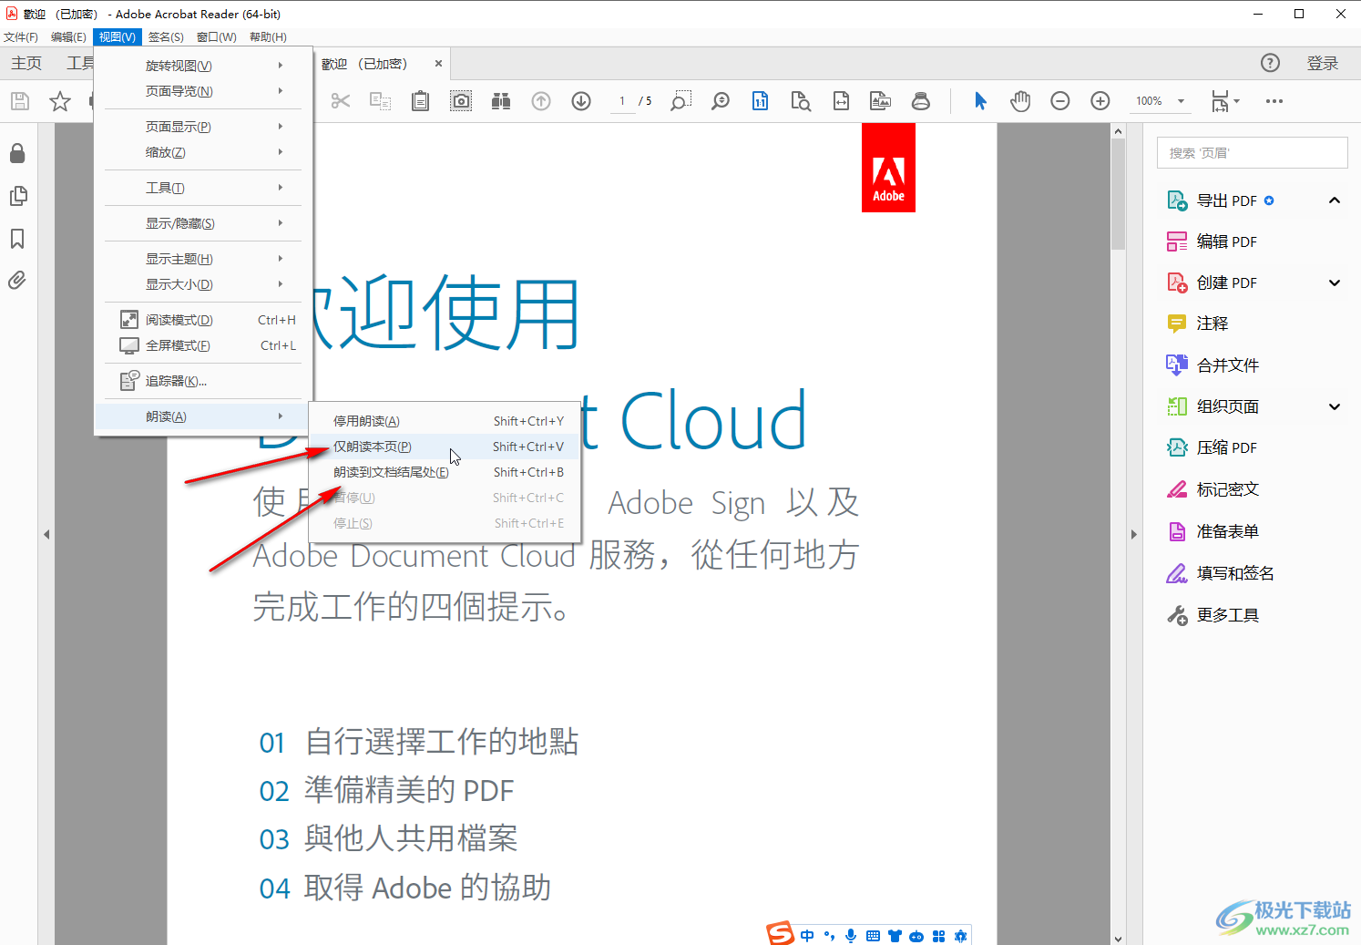1361x945 pixels.
Task: Open 填写和签名 tool
Action: [x=1221, y=573]
